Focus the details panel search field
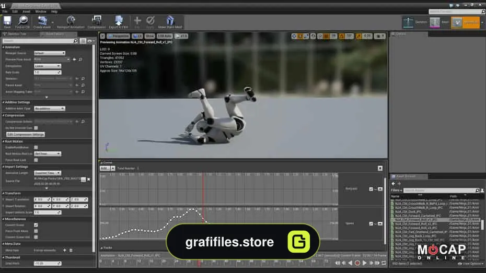The image size is (486, 273). click(x=39, y=41)
